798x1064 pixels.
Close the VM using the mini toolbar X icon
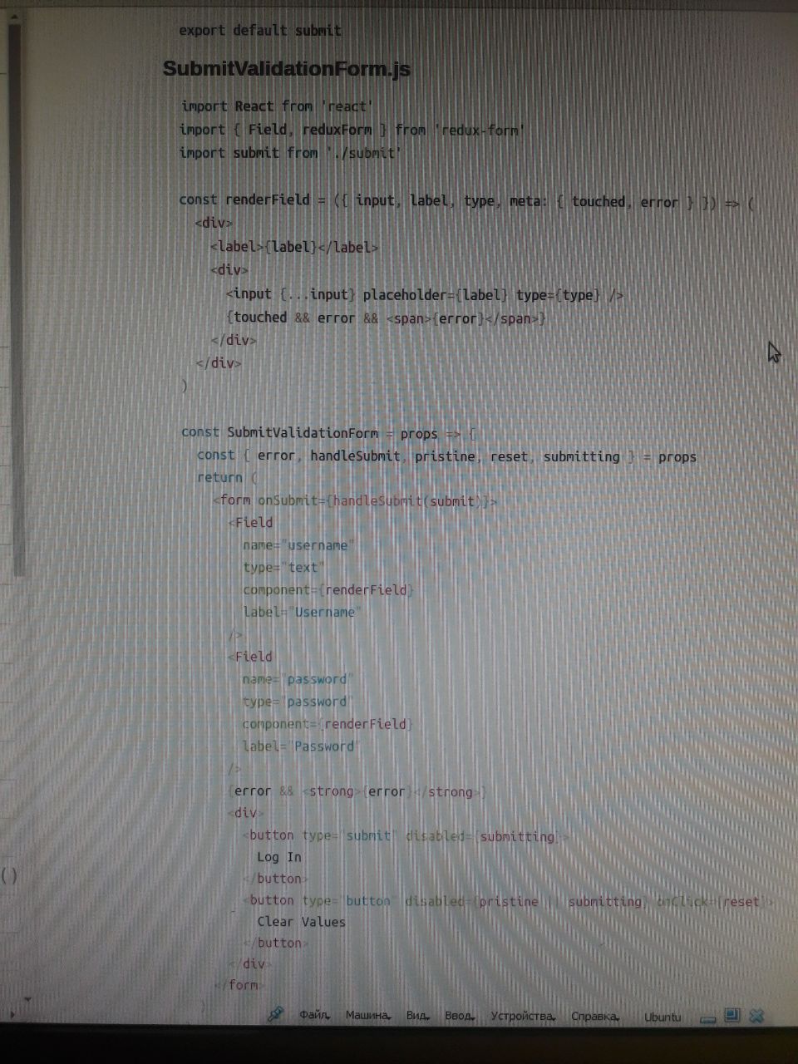coord(756,1015)
